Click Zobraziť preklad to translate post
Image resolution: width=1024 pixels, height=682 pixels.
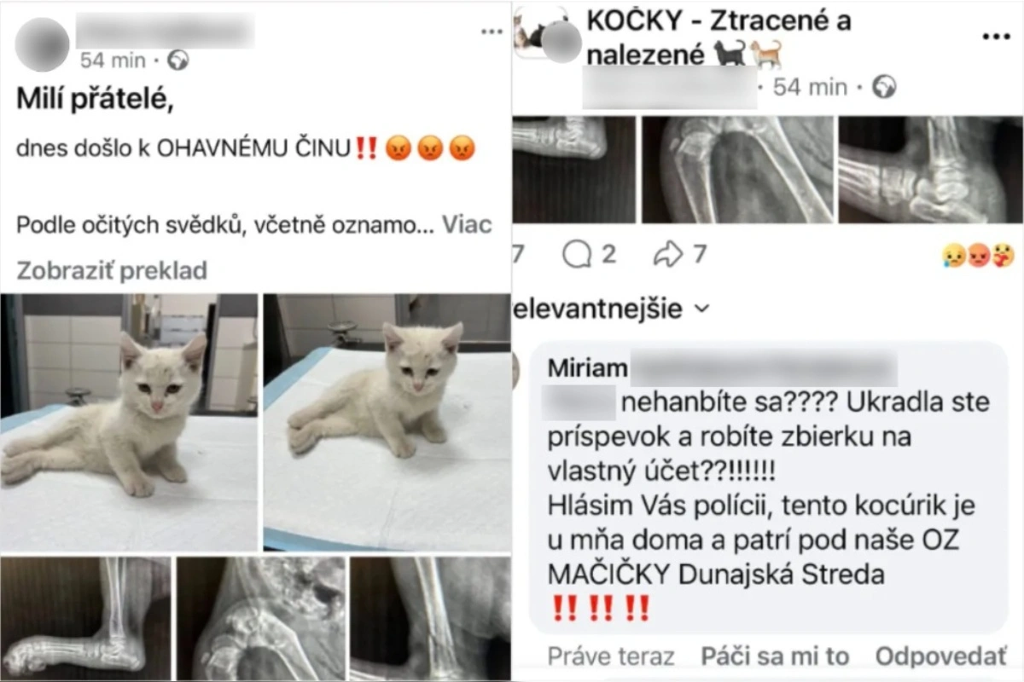[x=112, y=271]
